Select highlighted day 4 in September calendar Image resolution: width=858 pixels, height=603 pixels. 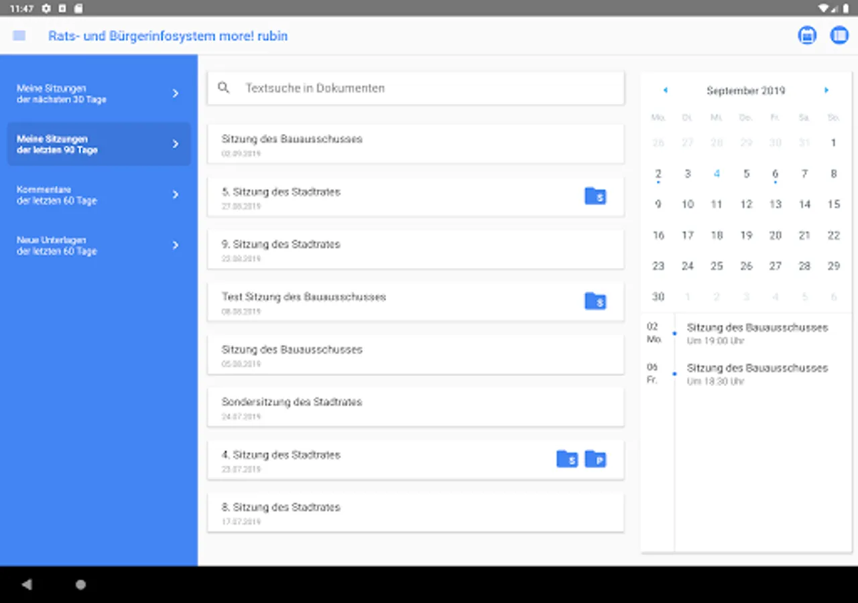[x=717, y=174]
